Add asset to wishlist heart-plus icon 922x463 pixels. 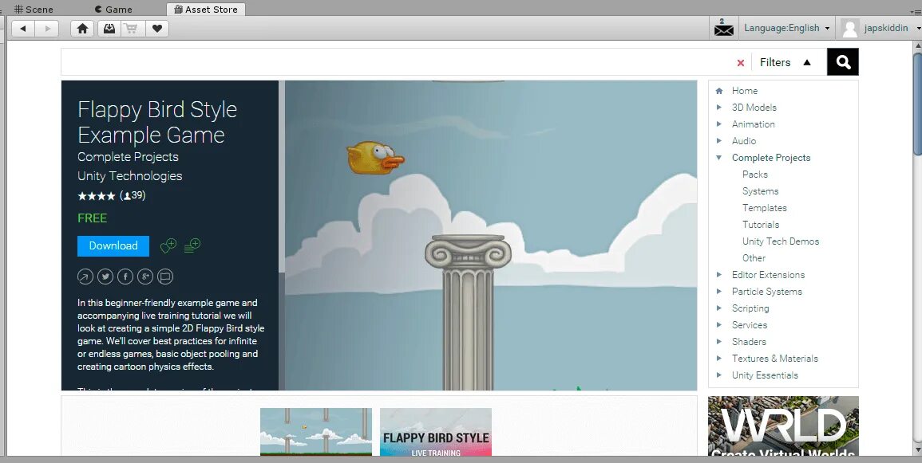click(168, 245)
